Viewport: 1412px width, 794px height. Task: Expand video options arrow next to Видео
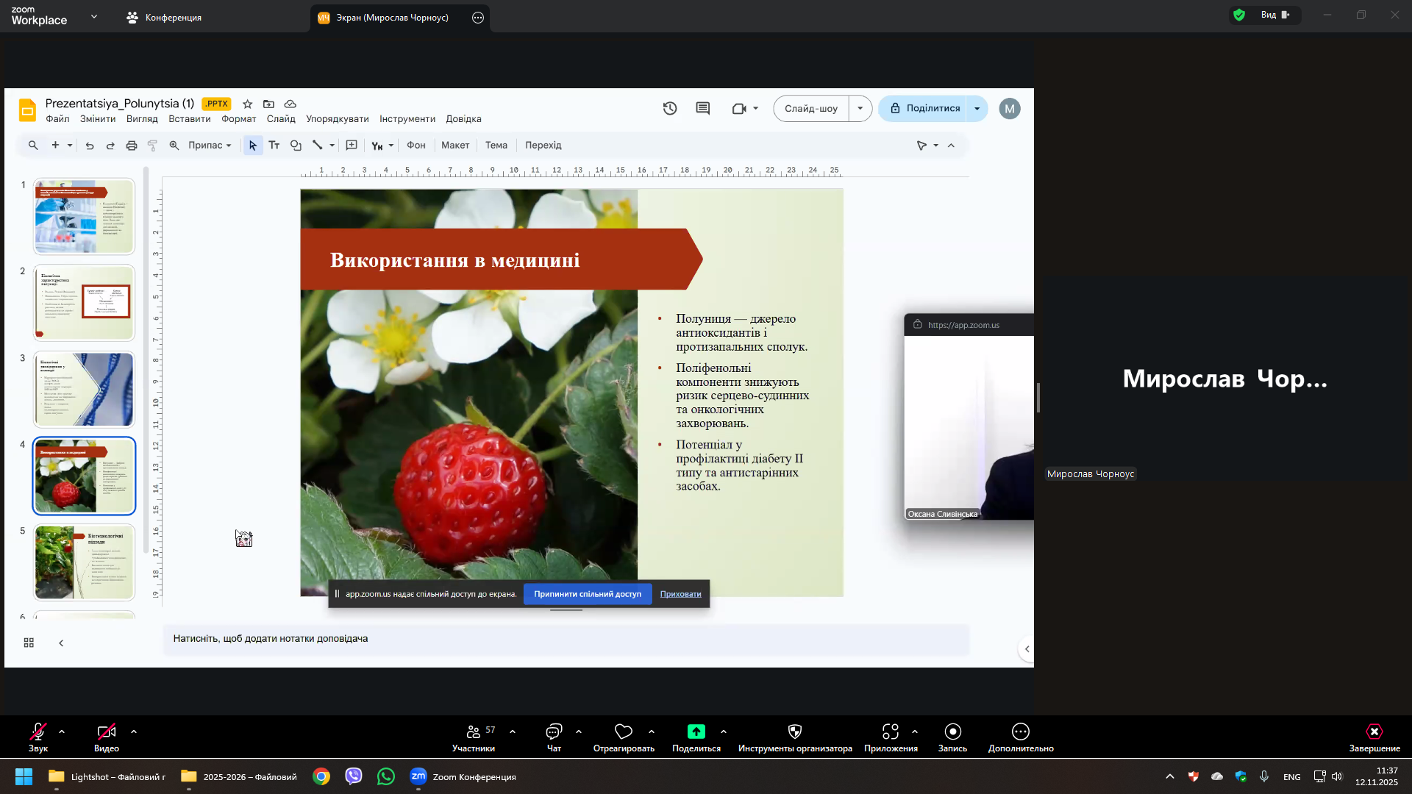[134, 732]
